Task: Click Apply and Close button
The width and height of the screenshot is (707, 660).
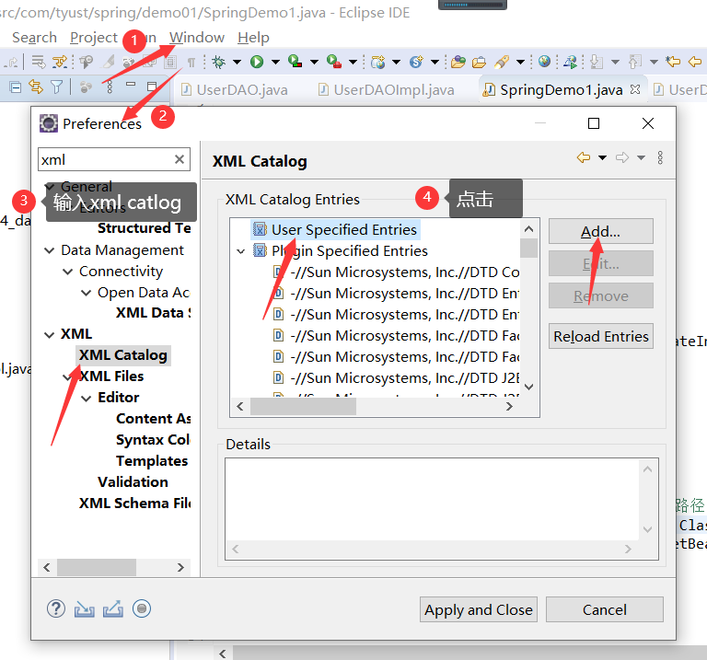Action: click(479, 609)
